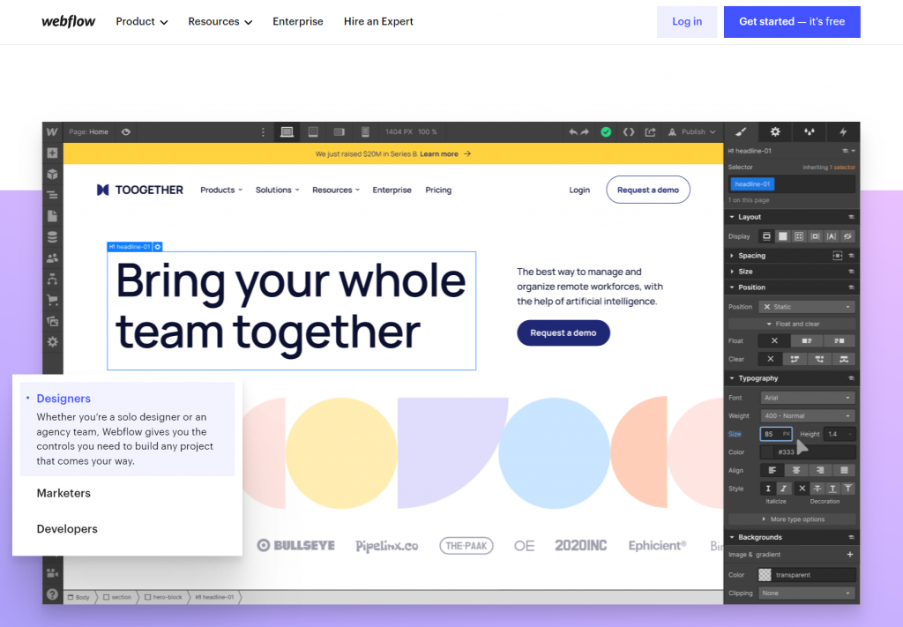Open the CMS database icon

tap(52, 237)
